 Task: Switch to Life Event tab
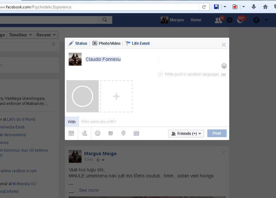pyautogui.click(x=138, y=43)
